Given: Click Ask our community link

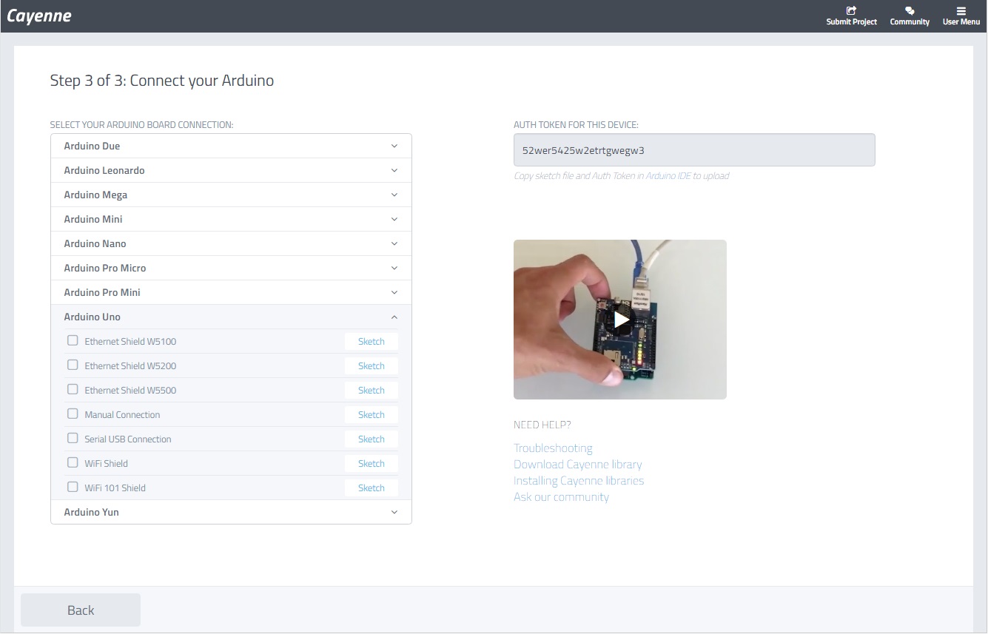Looking at the screenshot, I should click(561, 496).
